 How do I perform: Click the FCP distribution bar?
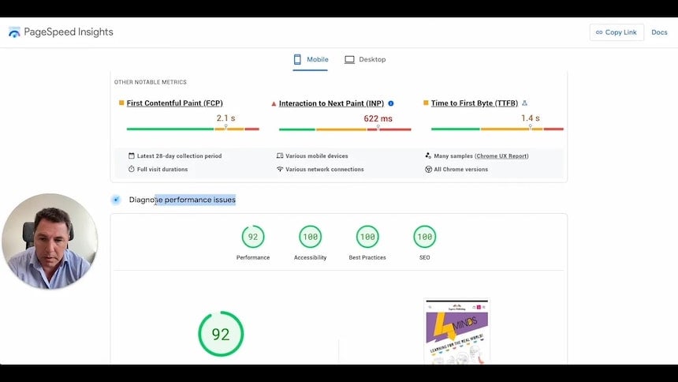coord(193,129)
